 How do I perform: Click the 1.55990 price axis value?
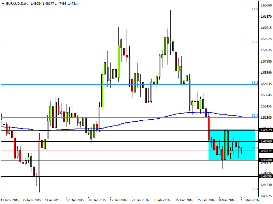[x=266, y=72]
